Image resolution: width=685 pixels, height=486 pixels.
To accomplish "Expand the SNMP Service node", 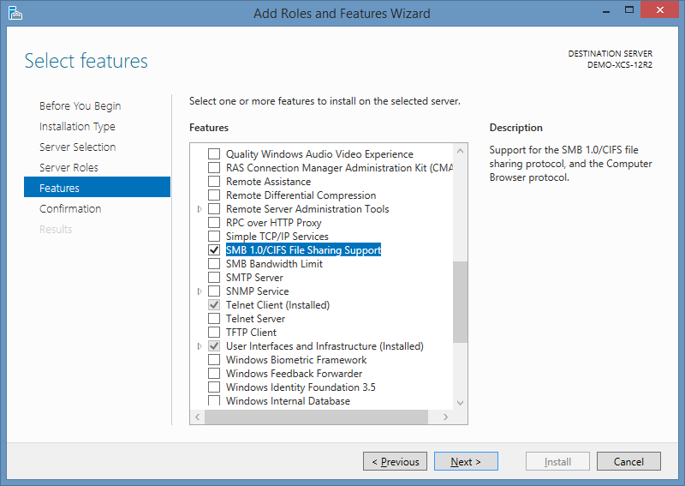I will pyautogui.click(x=200, y=291).
